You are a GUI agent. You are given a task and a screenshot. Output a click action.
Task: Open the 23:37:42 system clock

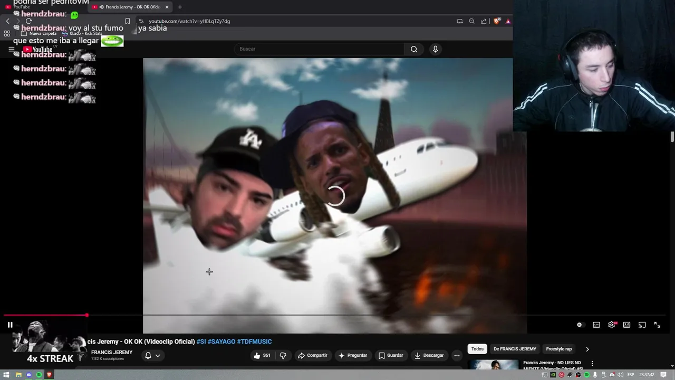coord(647,375)
